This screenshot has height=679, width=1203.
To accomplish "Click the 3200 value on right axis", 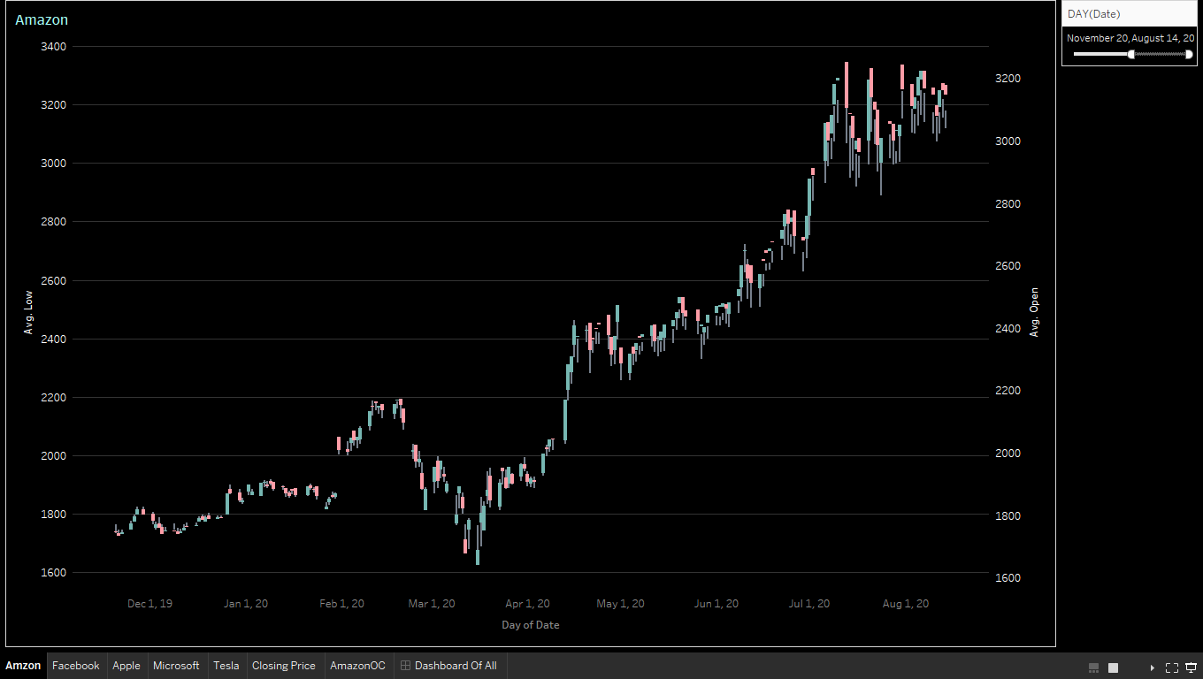I will click(x=1008, y=79).
